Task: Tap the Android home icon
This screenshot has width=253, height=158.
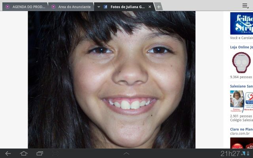Action: pyautogui.click(x=24, y=153)
